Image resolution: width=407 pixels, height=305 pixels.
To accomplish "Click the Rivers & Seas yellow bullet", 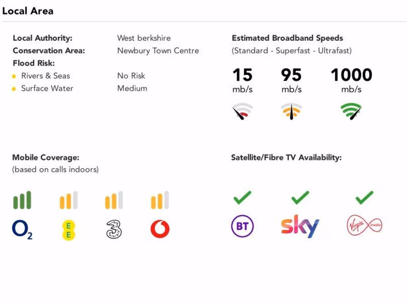I will [x=14, y=76].
